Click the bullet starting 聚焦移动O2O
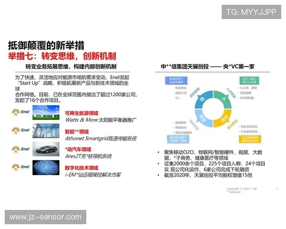This screenshot has height=229, width=286. pos(213,155)
